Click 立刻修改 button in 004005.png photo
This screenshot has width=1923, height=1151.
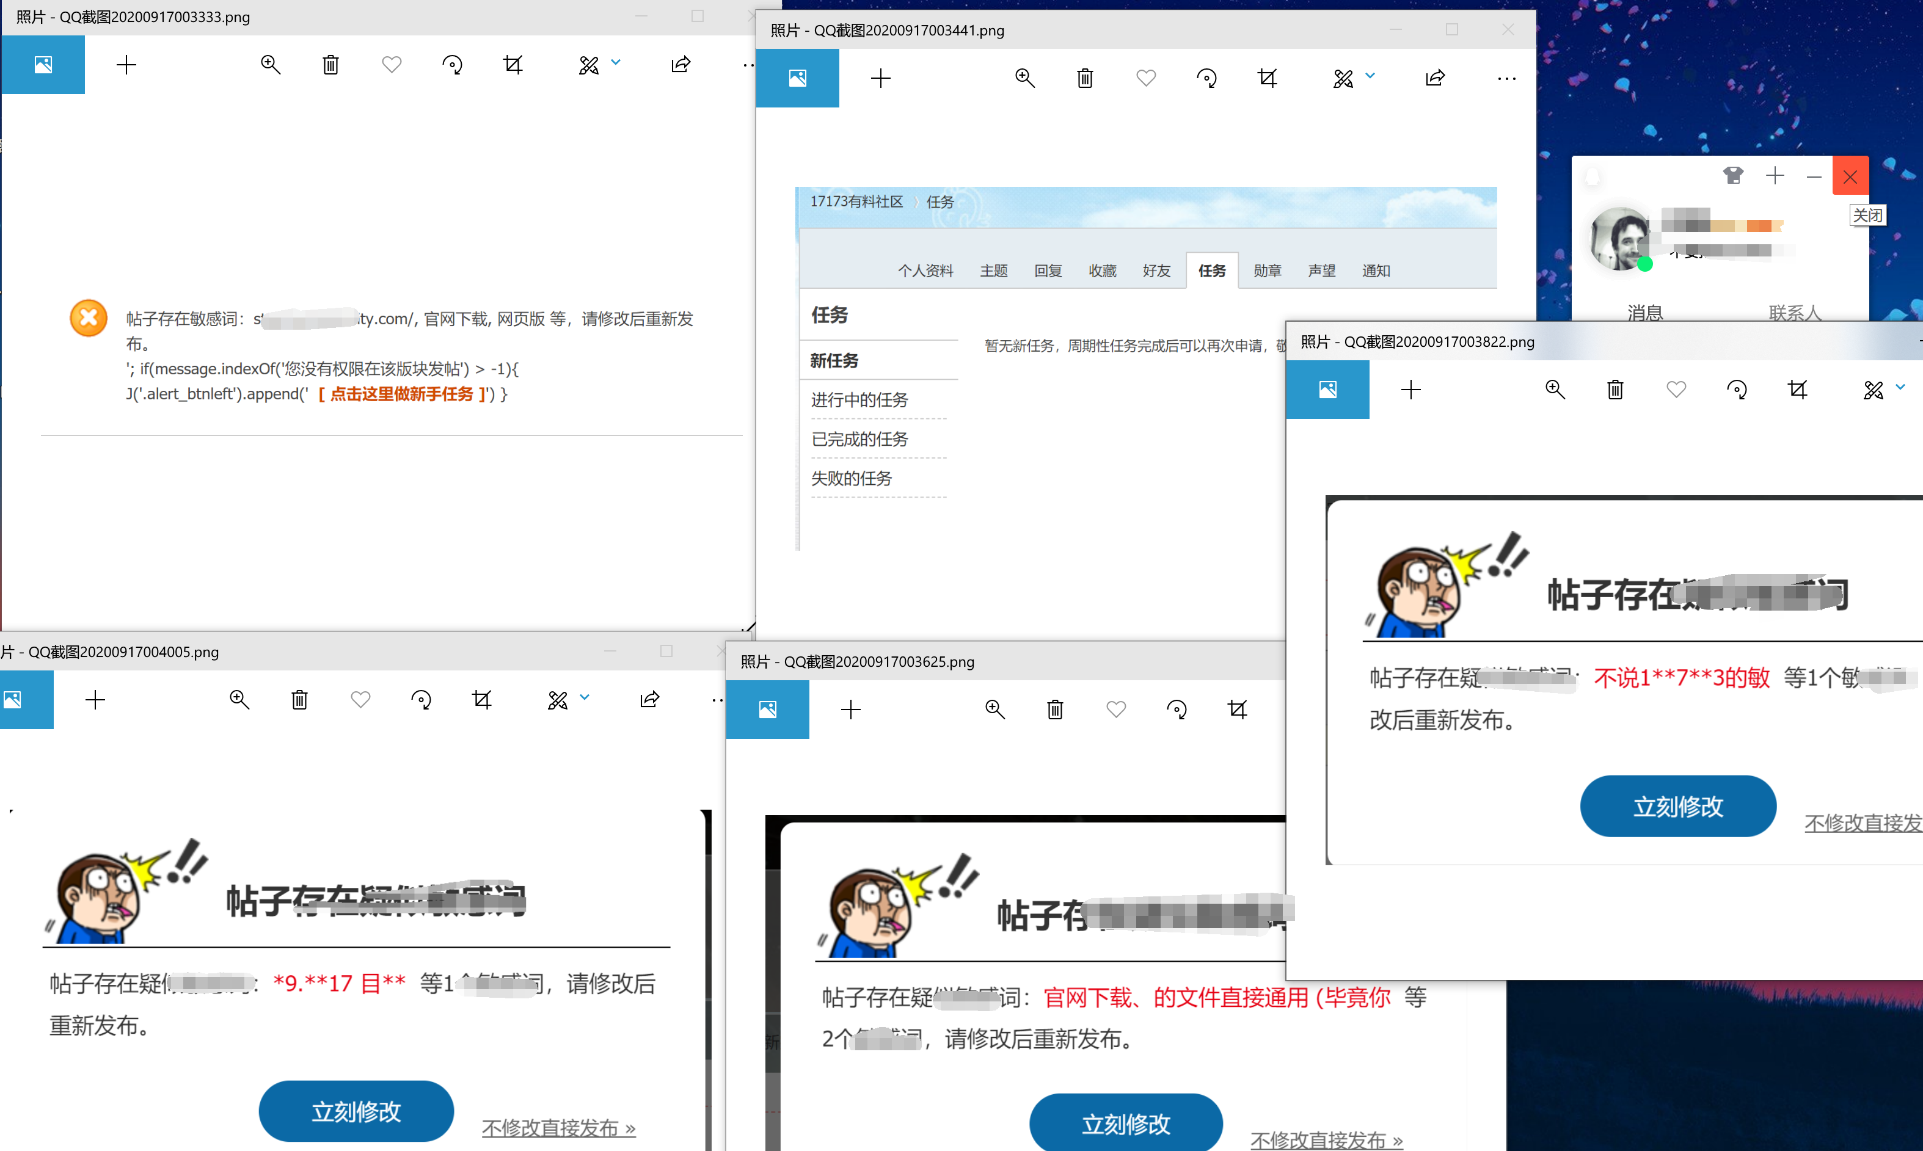tap(356, 1111)
